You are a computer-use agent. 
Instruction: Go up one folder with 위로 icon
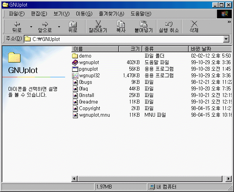73,24
